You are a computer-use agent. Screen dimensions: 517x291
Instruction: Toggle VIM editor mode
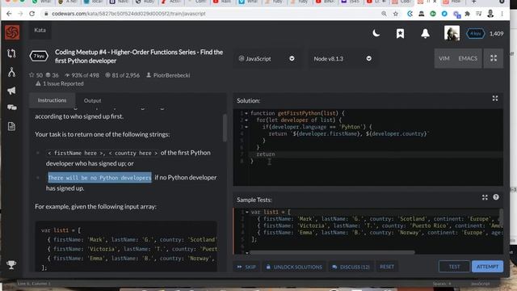[x=444, y=58]
